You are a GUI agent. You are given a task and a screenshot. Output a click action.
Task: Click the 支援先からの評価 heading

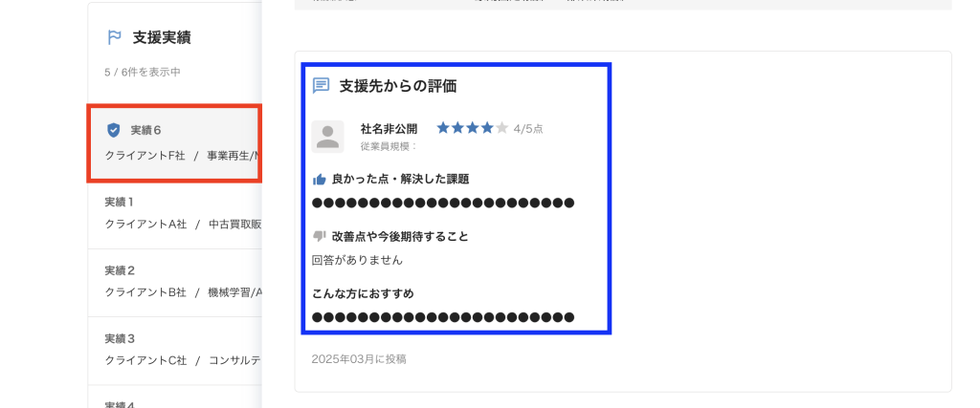(x=397, y=86)
